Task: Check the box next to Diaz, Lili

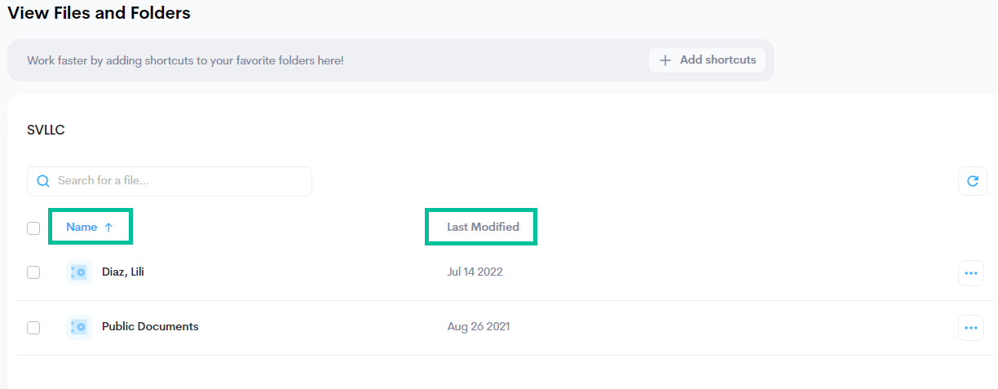Action: click(x=33, y=272)
